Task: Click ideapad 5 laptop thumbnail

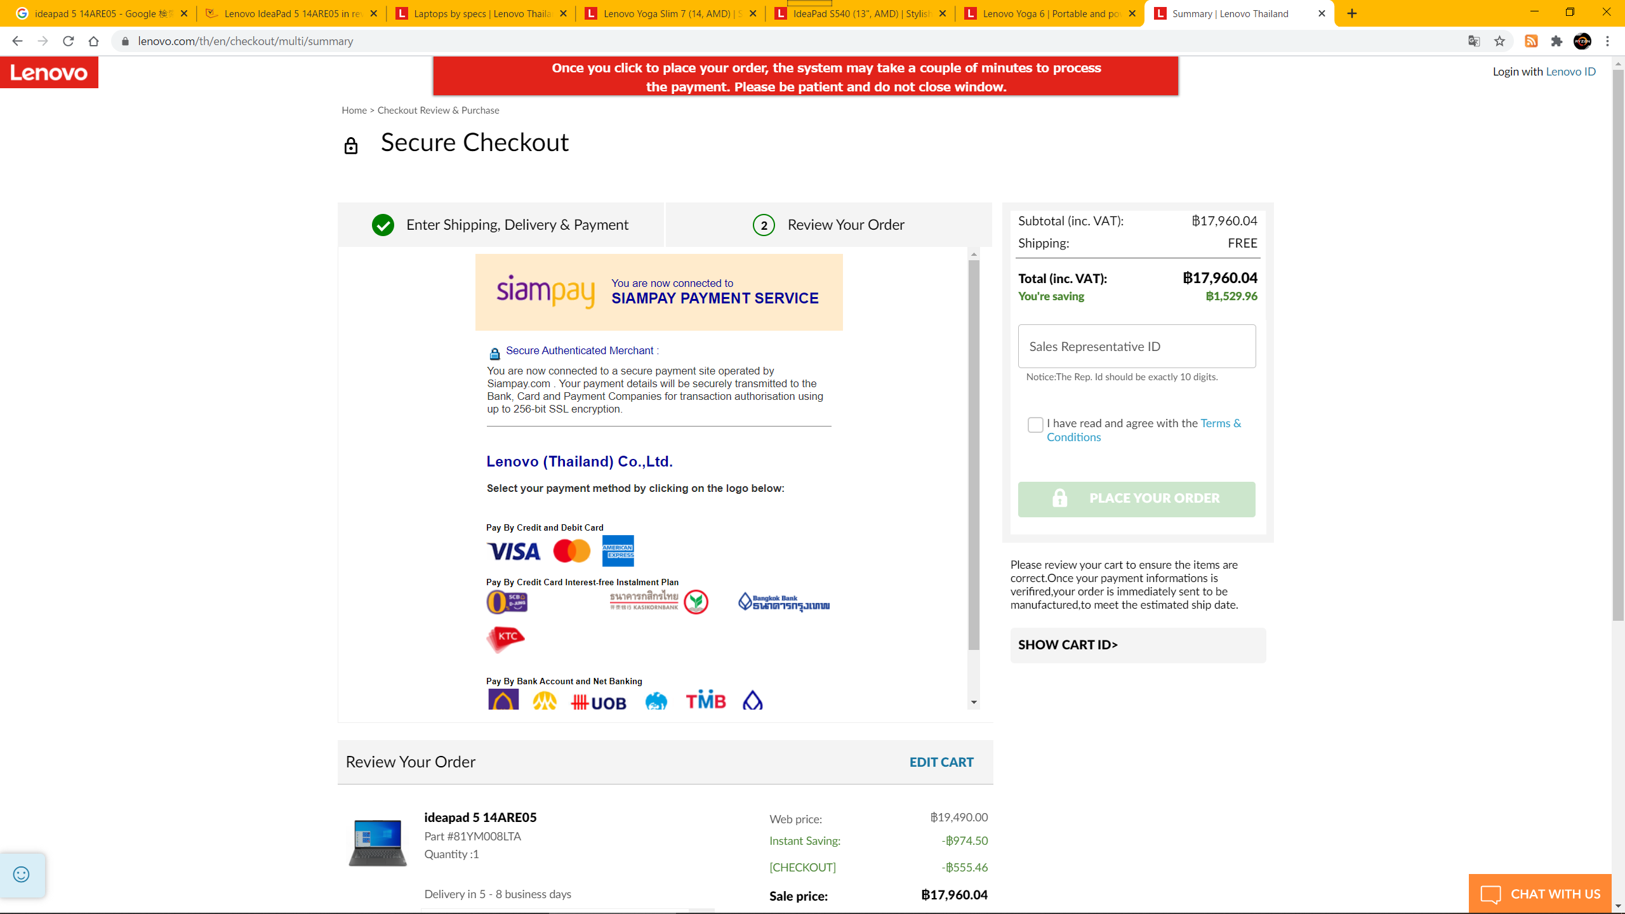Action: tap(378, 843)
